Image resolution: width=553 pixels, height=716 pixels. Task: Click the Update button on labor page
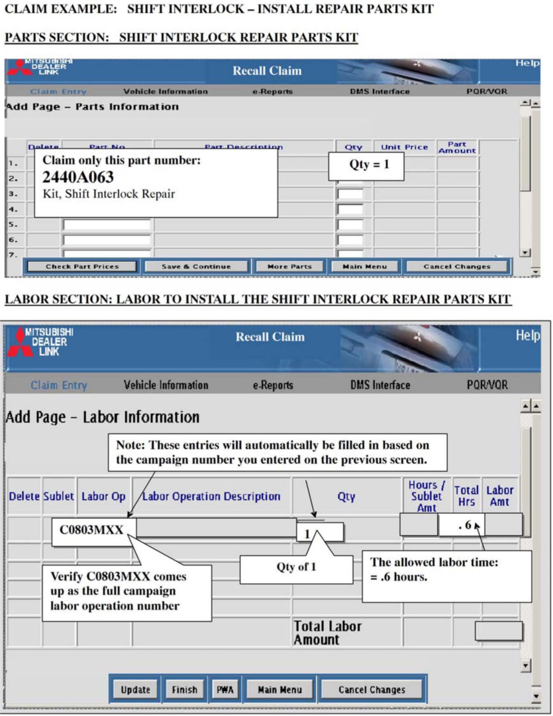[x=135, y=690]
